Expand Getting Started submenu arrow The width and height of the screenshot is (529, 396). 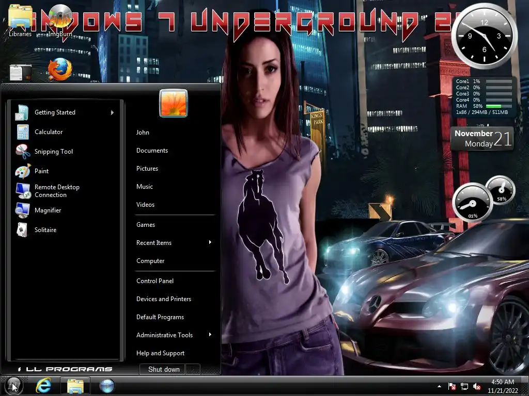tap(112, 112)
